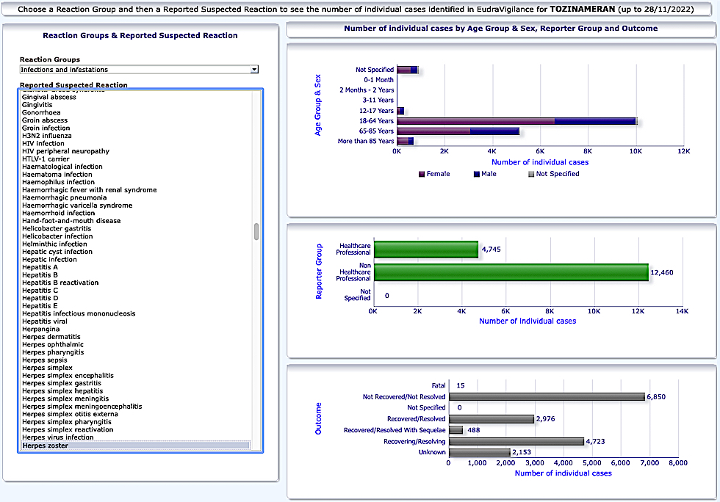Choose Herpes simplex reactivation
Image resolution: width=720 pixels, height=502 pixels.
[68, 429]
